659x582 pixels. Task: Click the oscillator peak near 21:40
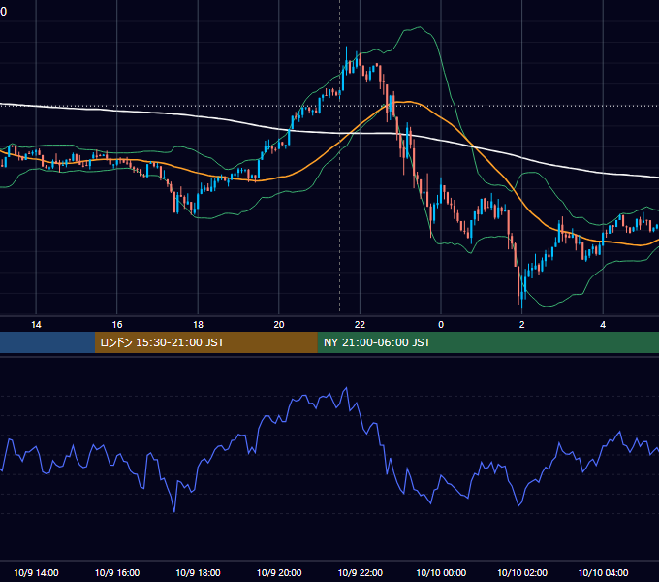point(346,388)
